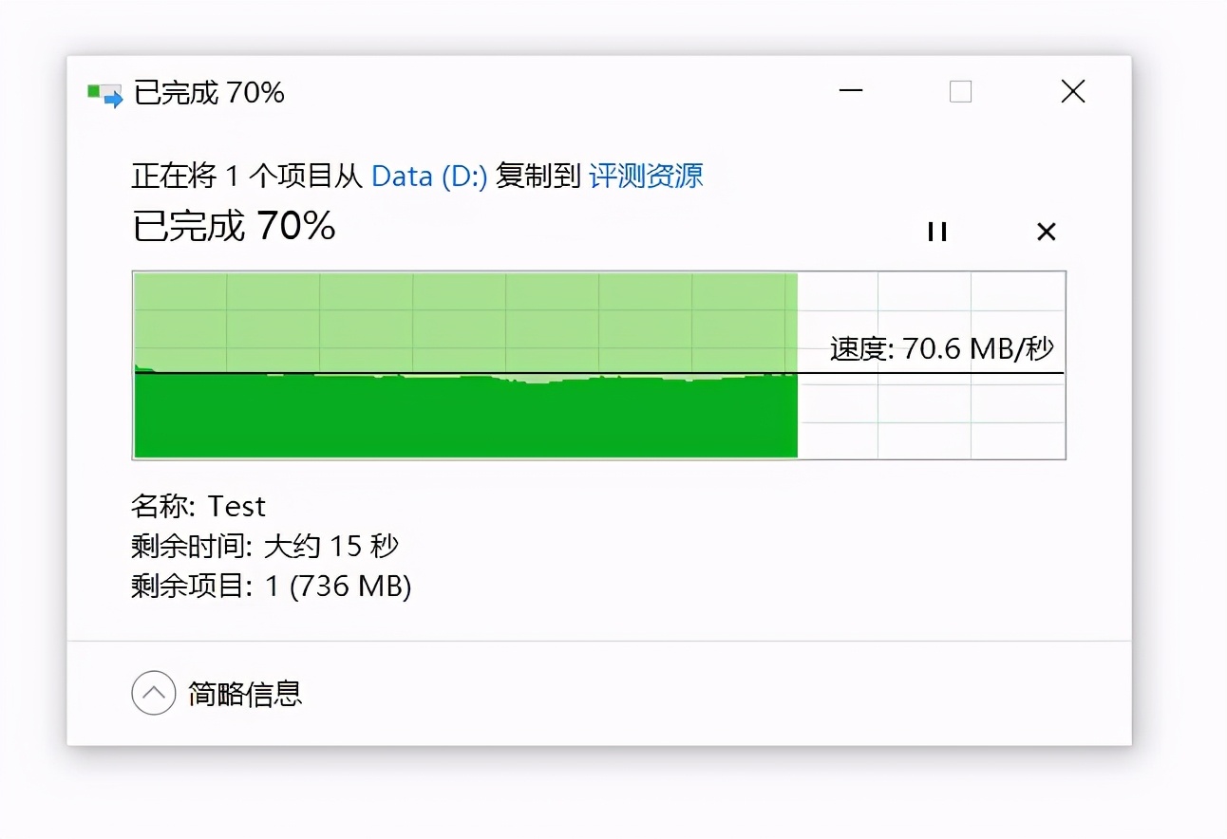
Task: Click the 已完成 70% window title text
Action: pos(209,93)
